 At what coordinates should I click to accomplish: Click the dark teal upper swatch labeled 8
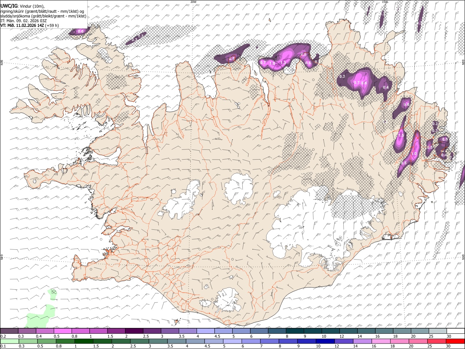(x=295, y=331)
